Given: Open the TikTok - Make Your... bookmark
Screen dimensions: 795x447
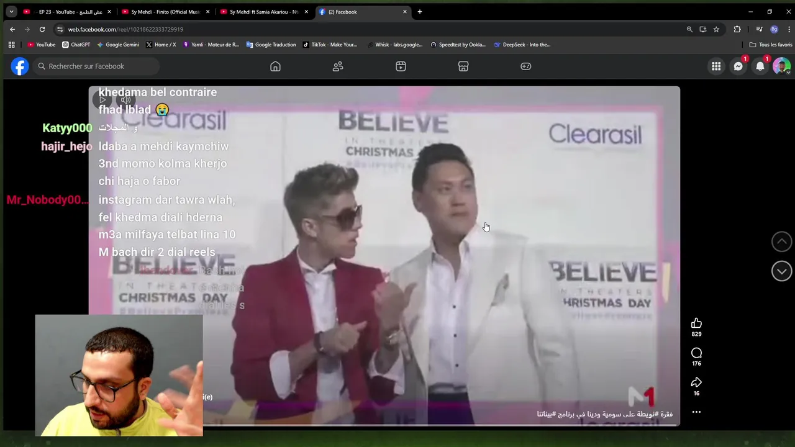Looking at the screenshot, I should 330,45.
